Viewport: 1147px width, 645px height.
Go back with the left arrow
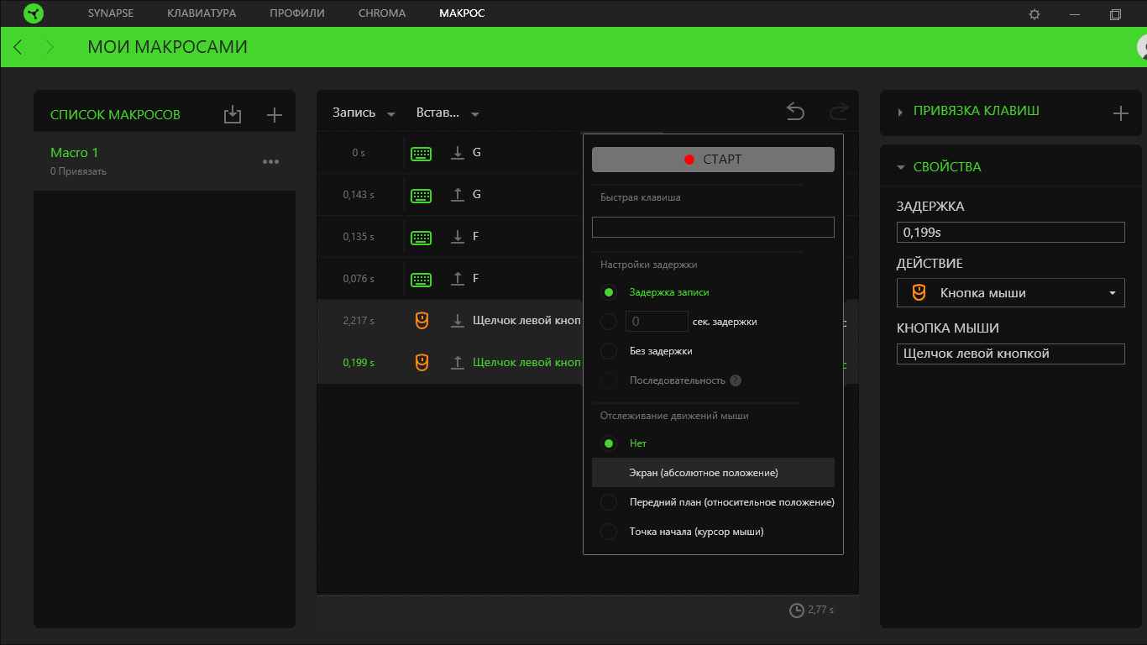(x=18, y=47)
